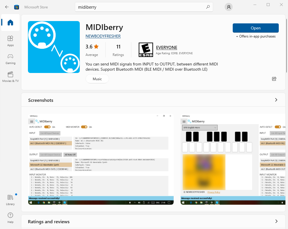Screen dimensions: 288x229
Task: Go to Gaming section
Action: pyautogui.click(x=10, y=59)
